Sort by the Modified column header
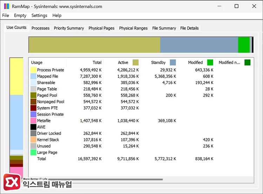 click(x=197, y=62)
